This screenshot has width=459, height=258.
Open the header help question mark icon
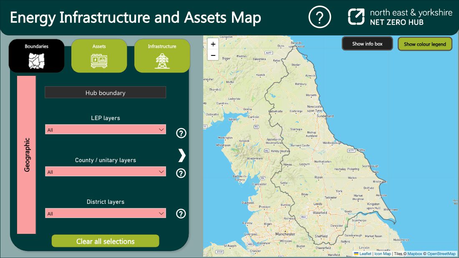[x=320, y=18]
